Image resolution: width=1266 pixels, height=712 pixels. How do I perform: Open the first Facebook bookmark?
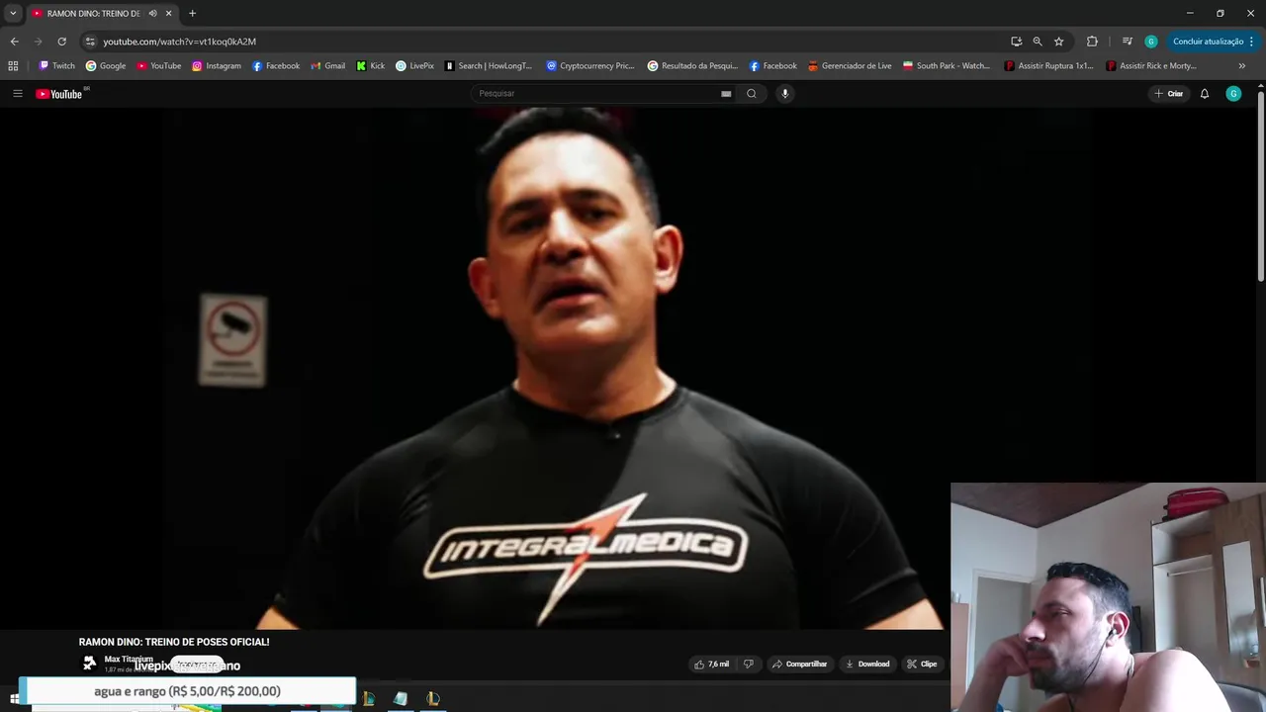[x=276, y=66]
